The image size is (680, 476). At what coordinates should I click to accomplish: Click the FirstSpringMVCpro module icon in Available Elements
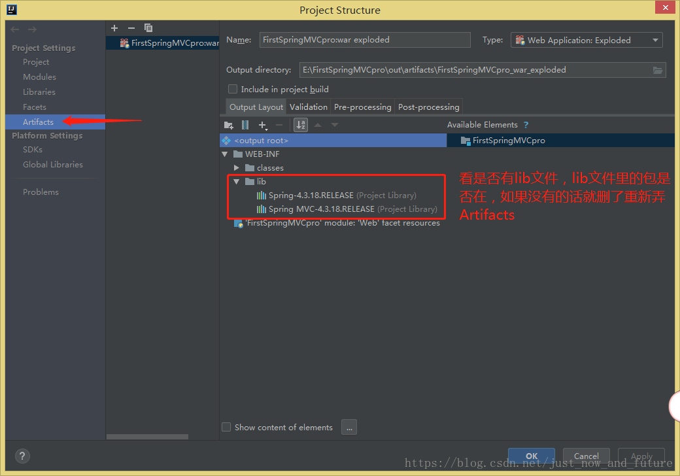click(466, 141)
